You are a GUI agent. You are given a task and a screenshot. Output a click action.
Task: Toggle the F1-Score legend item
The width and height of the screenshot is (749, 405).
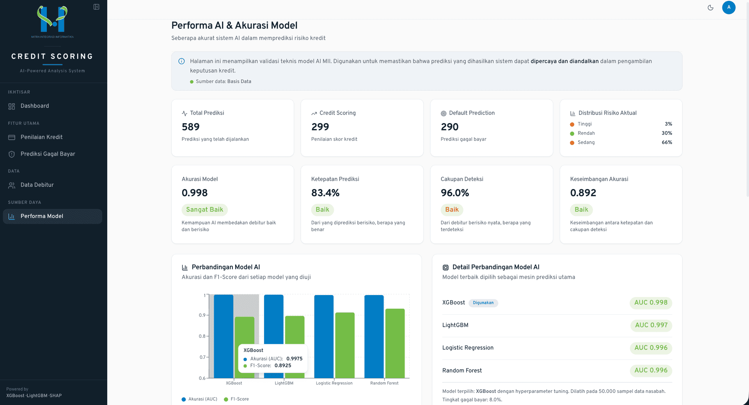pyautogui.click(x=236, y=399)
